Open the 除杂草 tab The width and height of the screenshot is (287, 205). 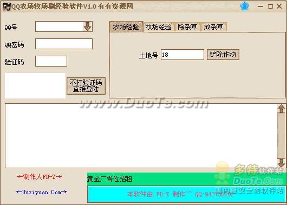point(187,27)
